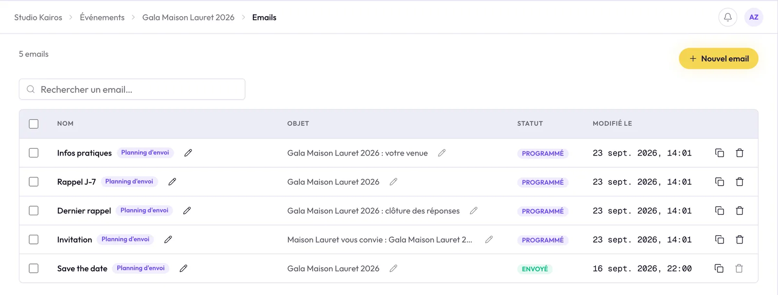Click the NOM column header
The image size is (778, 295).
(x=65, y=124)
